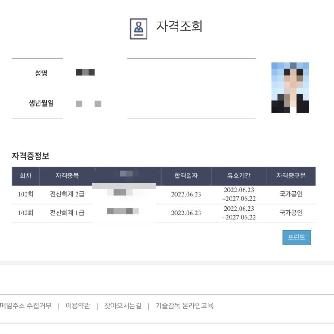
Task: Open the 찾아오시는길 footer link
Action: 123,306
